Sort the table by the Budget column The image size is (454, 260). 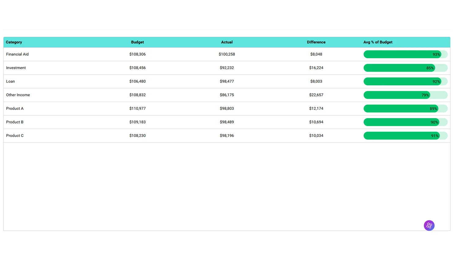[x=137, y=42]
